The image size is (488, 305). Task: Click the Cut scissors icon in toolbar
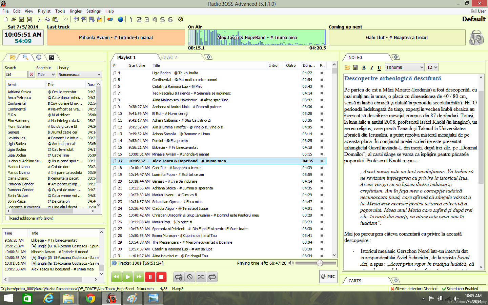tap(39, 20)
